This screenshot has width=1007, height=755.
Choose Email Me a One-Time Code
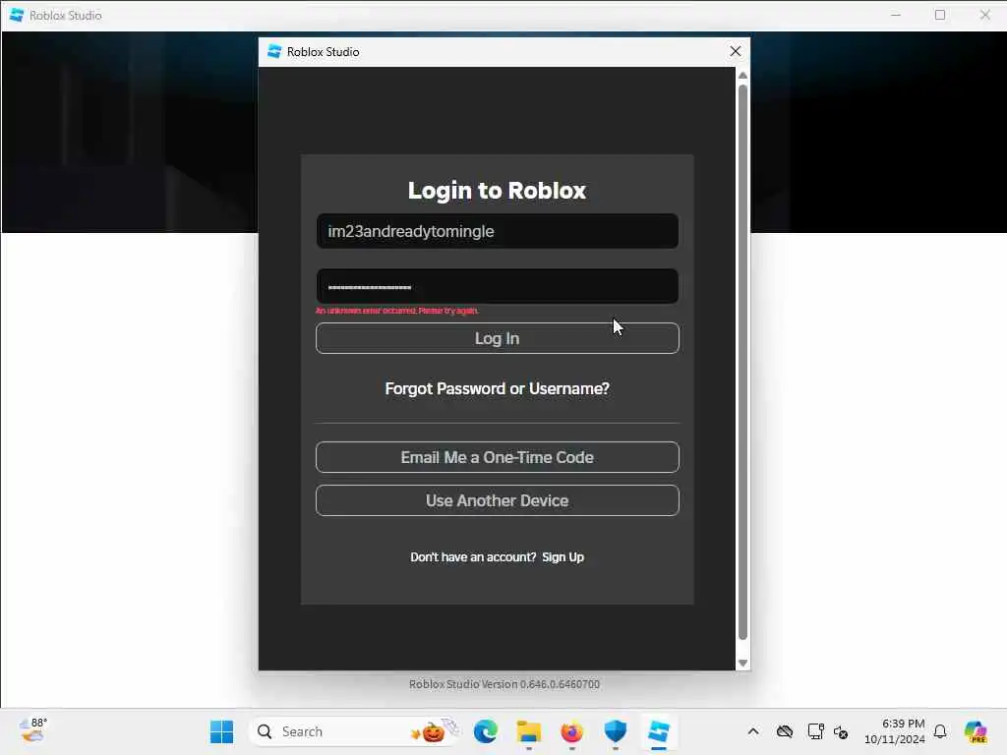click(x=497, y=457)
